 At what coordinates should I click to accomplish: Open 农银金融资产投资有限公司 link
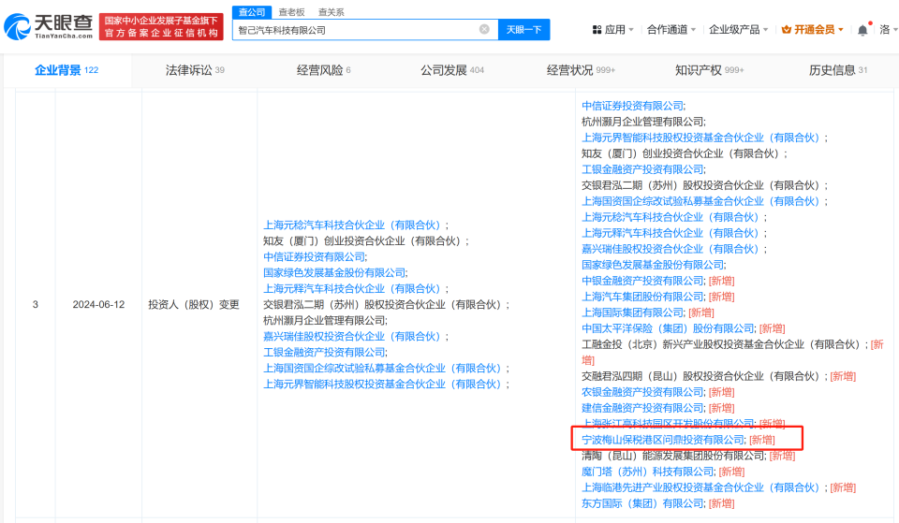pyautogui.click(x=642, y=392)
